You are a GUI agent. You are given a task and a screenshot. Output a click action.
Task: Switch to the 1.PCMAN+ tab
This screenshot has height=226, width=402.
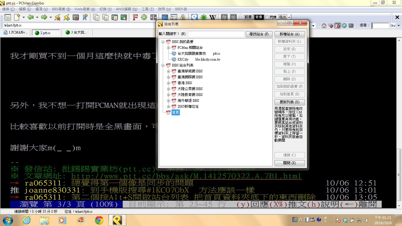(16, 33)
